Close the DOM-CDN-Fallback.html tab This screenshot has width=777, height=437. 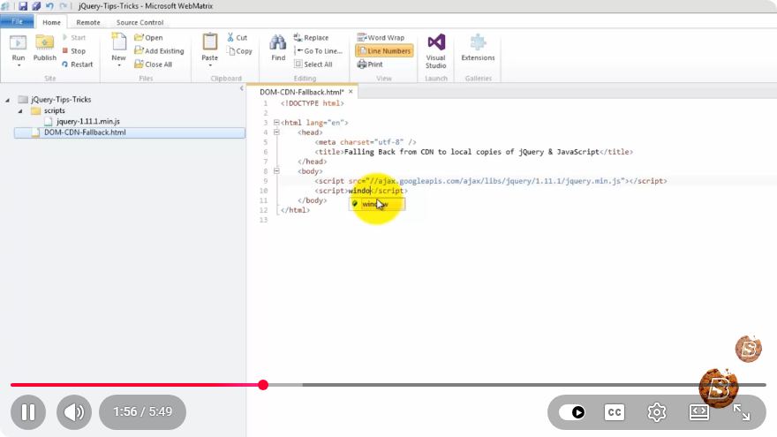click(351, 92)
